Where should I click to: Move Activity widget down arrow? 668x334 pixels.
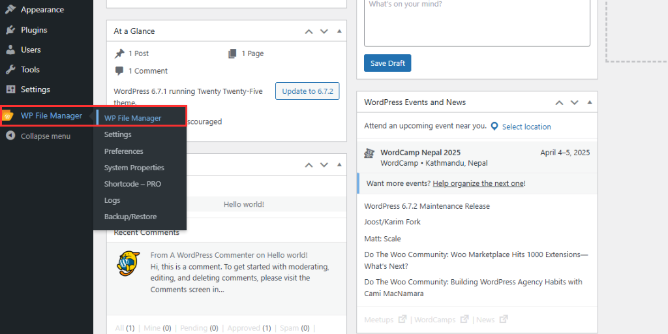(x=324, y=165)
